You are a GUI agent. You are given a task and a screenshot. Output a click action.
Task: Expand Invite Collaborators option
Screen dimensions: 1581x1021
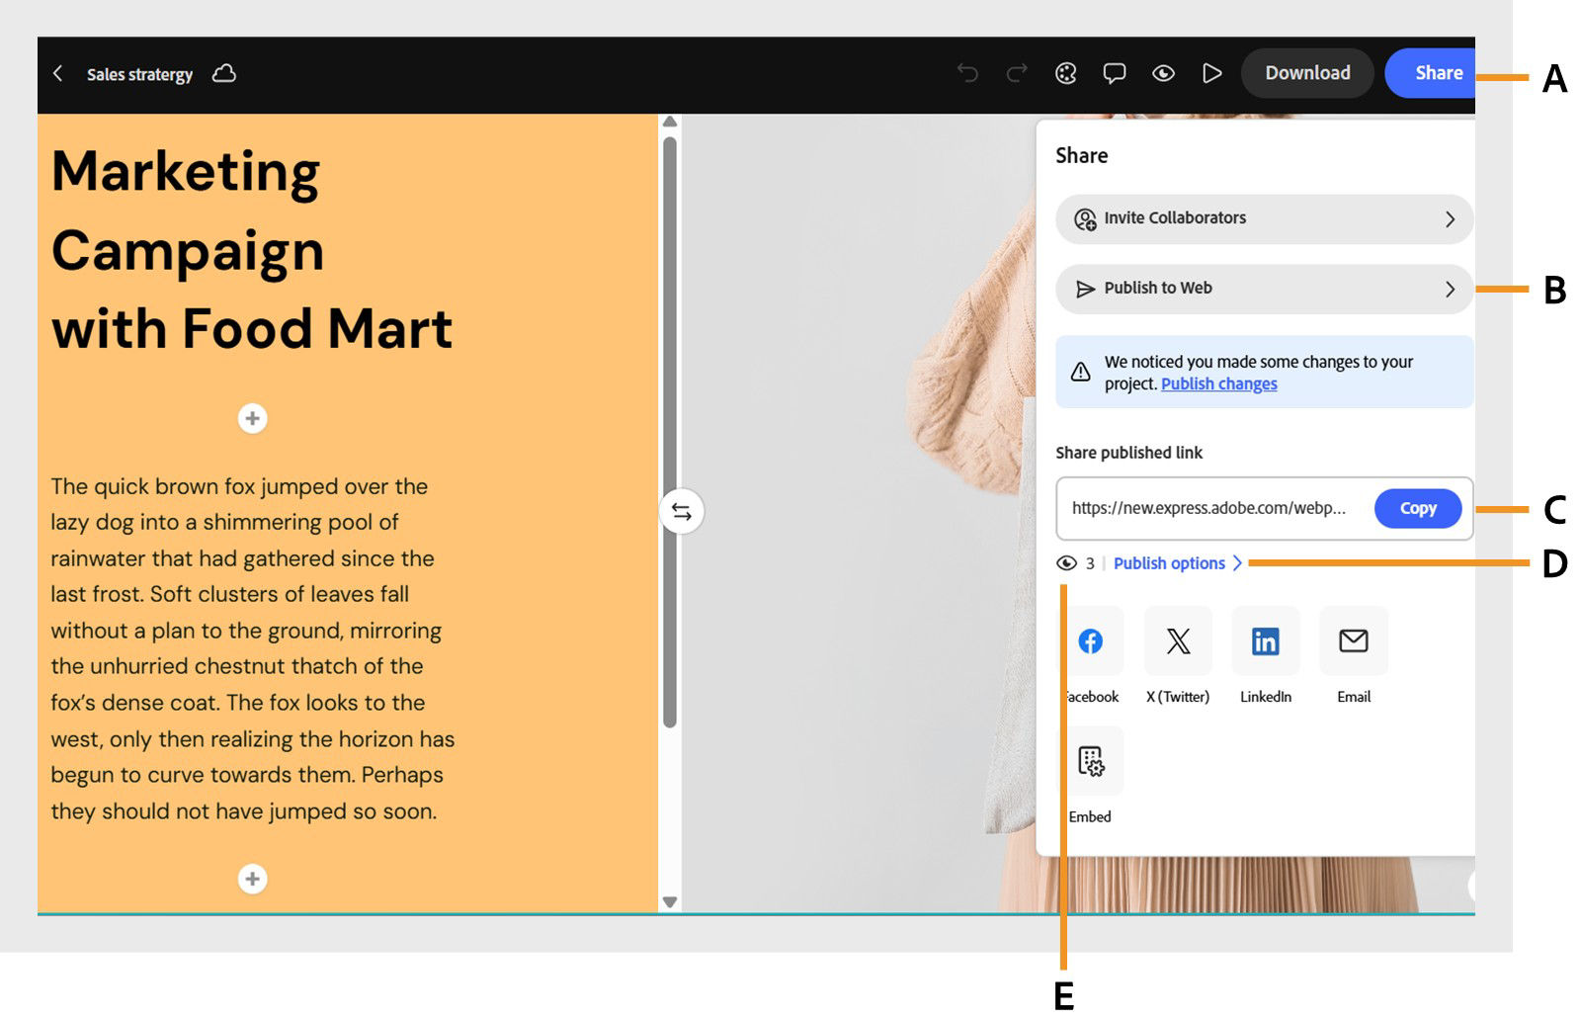[x=1264, y=218]
